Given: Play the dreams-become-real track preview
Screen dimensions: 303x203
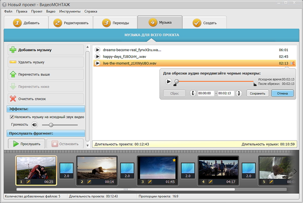Looking at the screenshot, I should click(97, 50).
